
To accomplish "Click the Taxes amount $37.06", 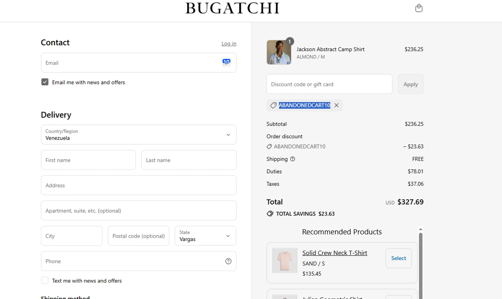I will click(416, 184).
